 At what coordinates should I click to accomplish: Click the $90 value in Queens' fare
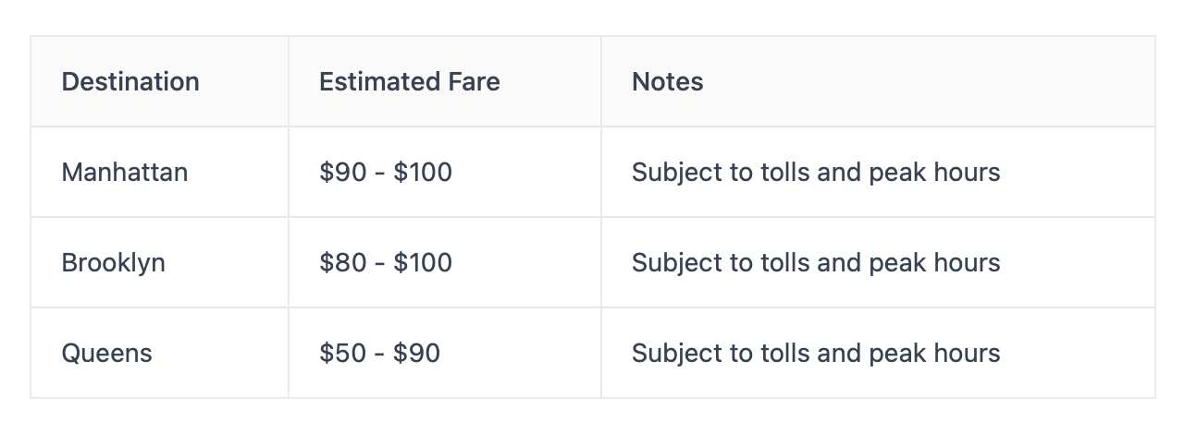point(416,353)
